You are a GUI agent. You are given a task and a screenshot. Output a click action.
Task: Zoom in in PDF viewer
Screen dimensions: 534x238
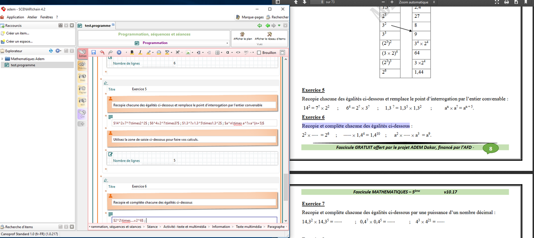tap(392, 2)
